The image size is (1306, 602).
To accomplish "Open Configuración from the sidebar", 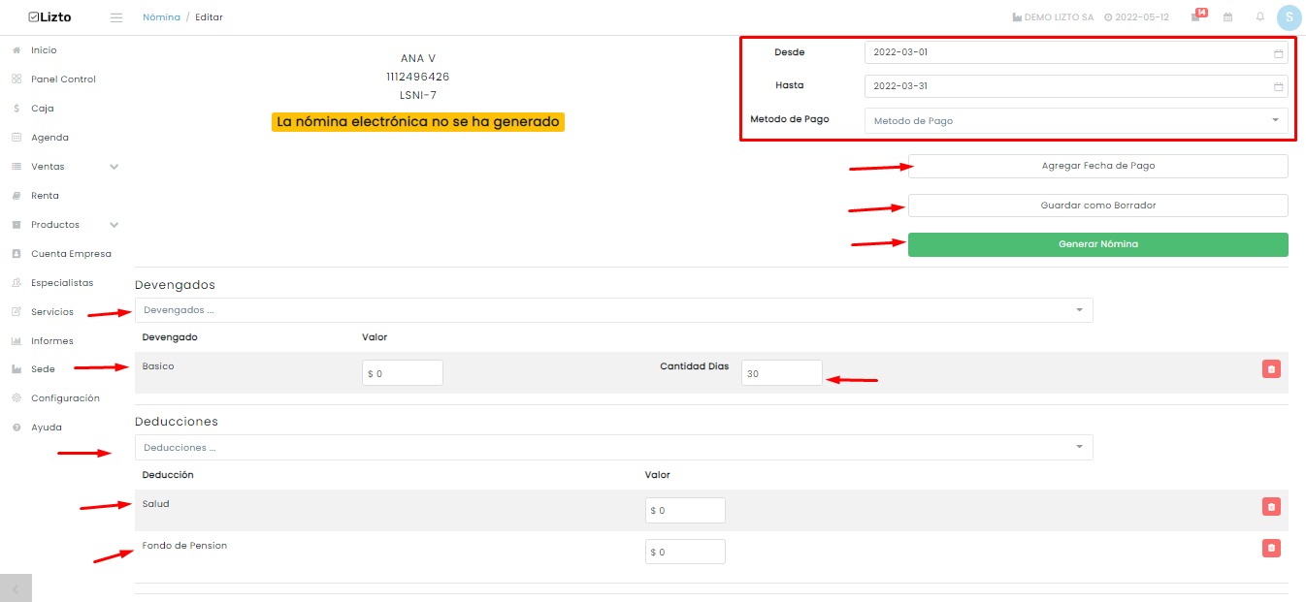I will tap(65, 398).
